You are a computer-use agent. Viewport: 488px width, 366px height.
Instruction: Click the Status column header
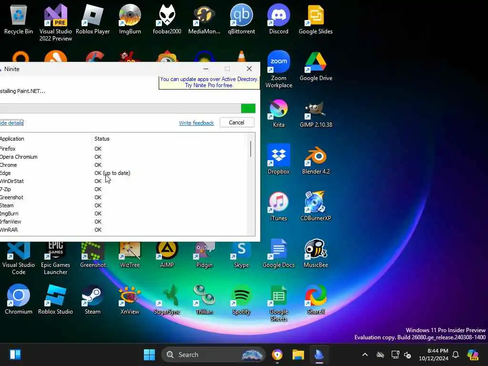(x=168, y=139)
